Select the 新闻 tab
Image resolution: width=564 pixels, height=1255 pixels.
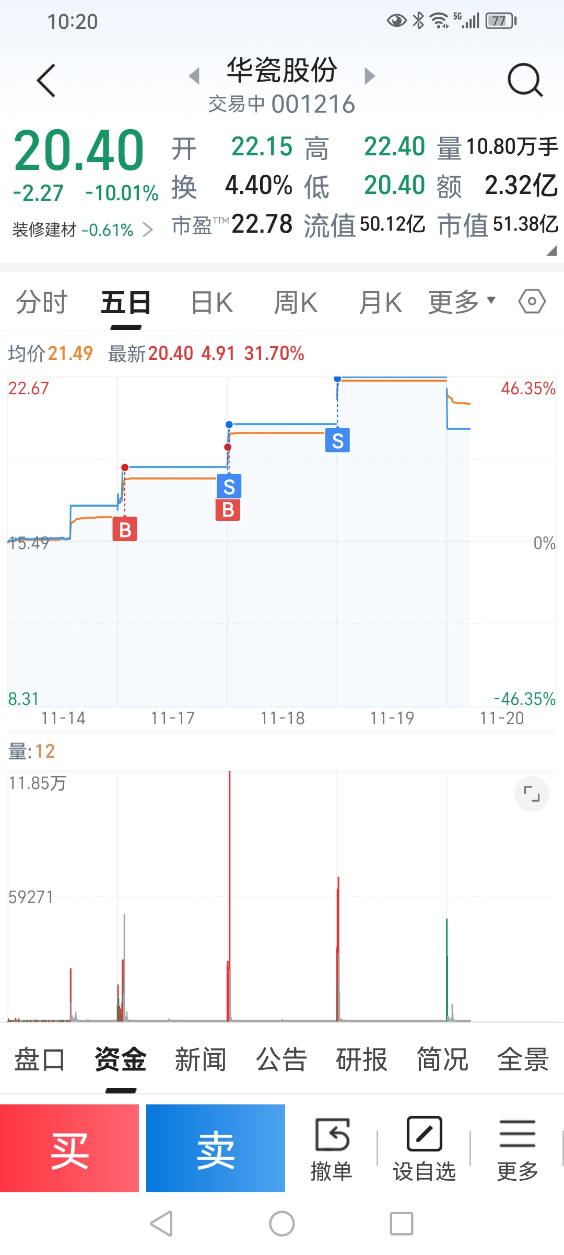point(201,1060)
